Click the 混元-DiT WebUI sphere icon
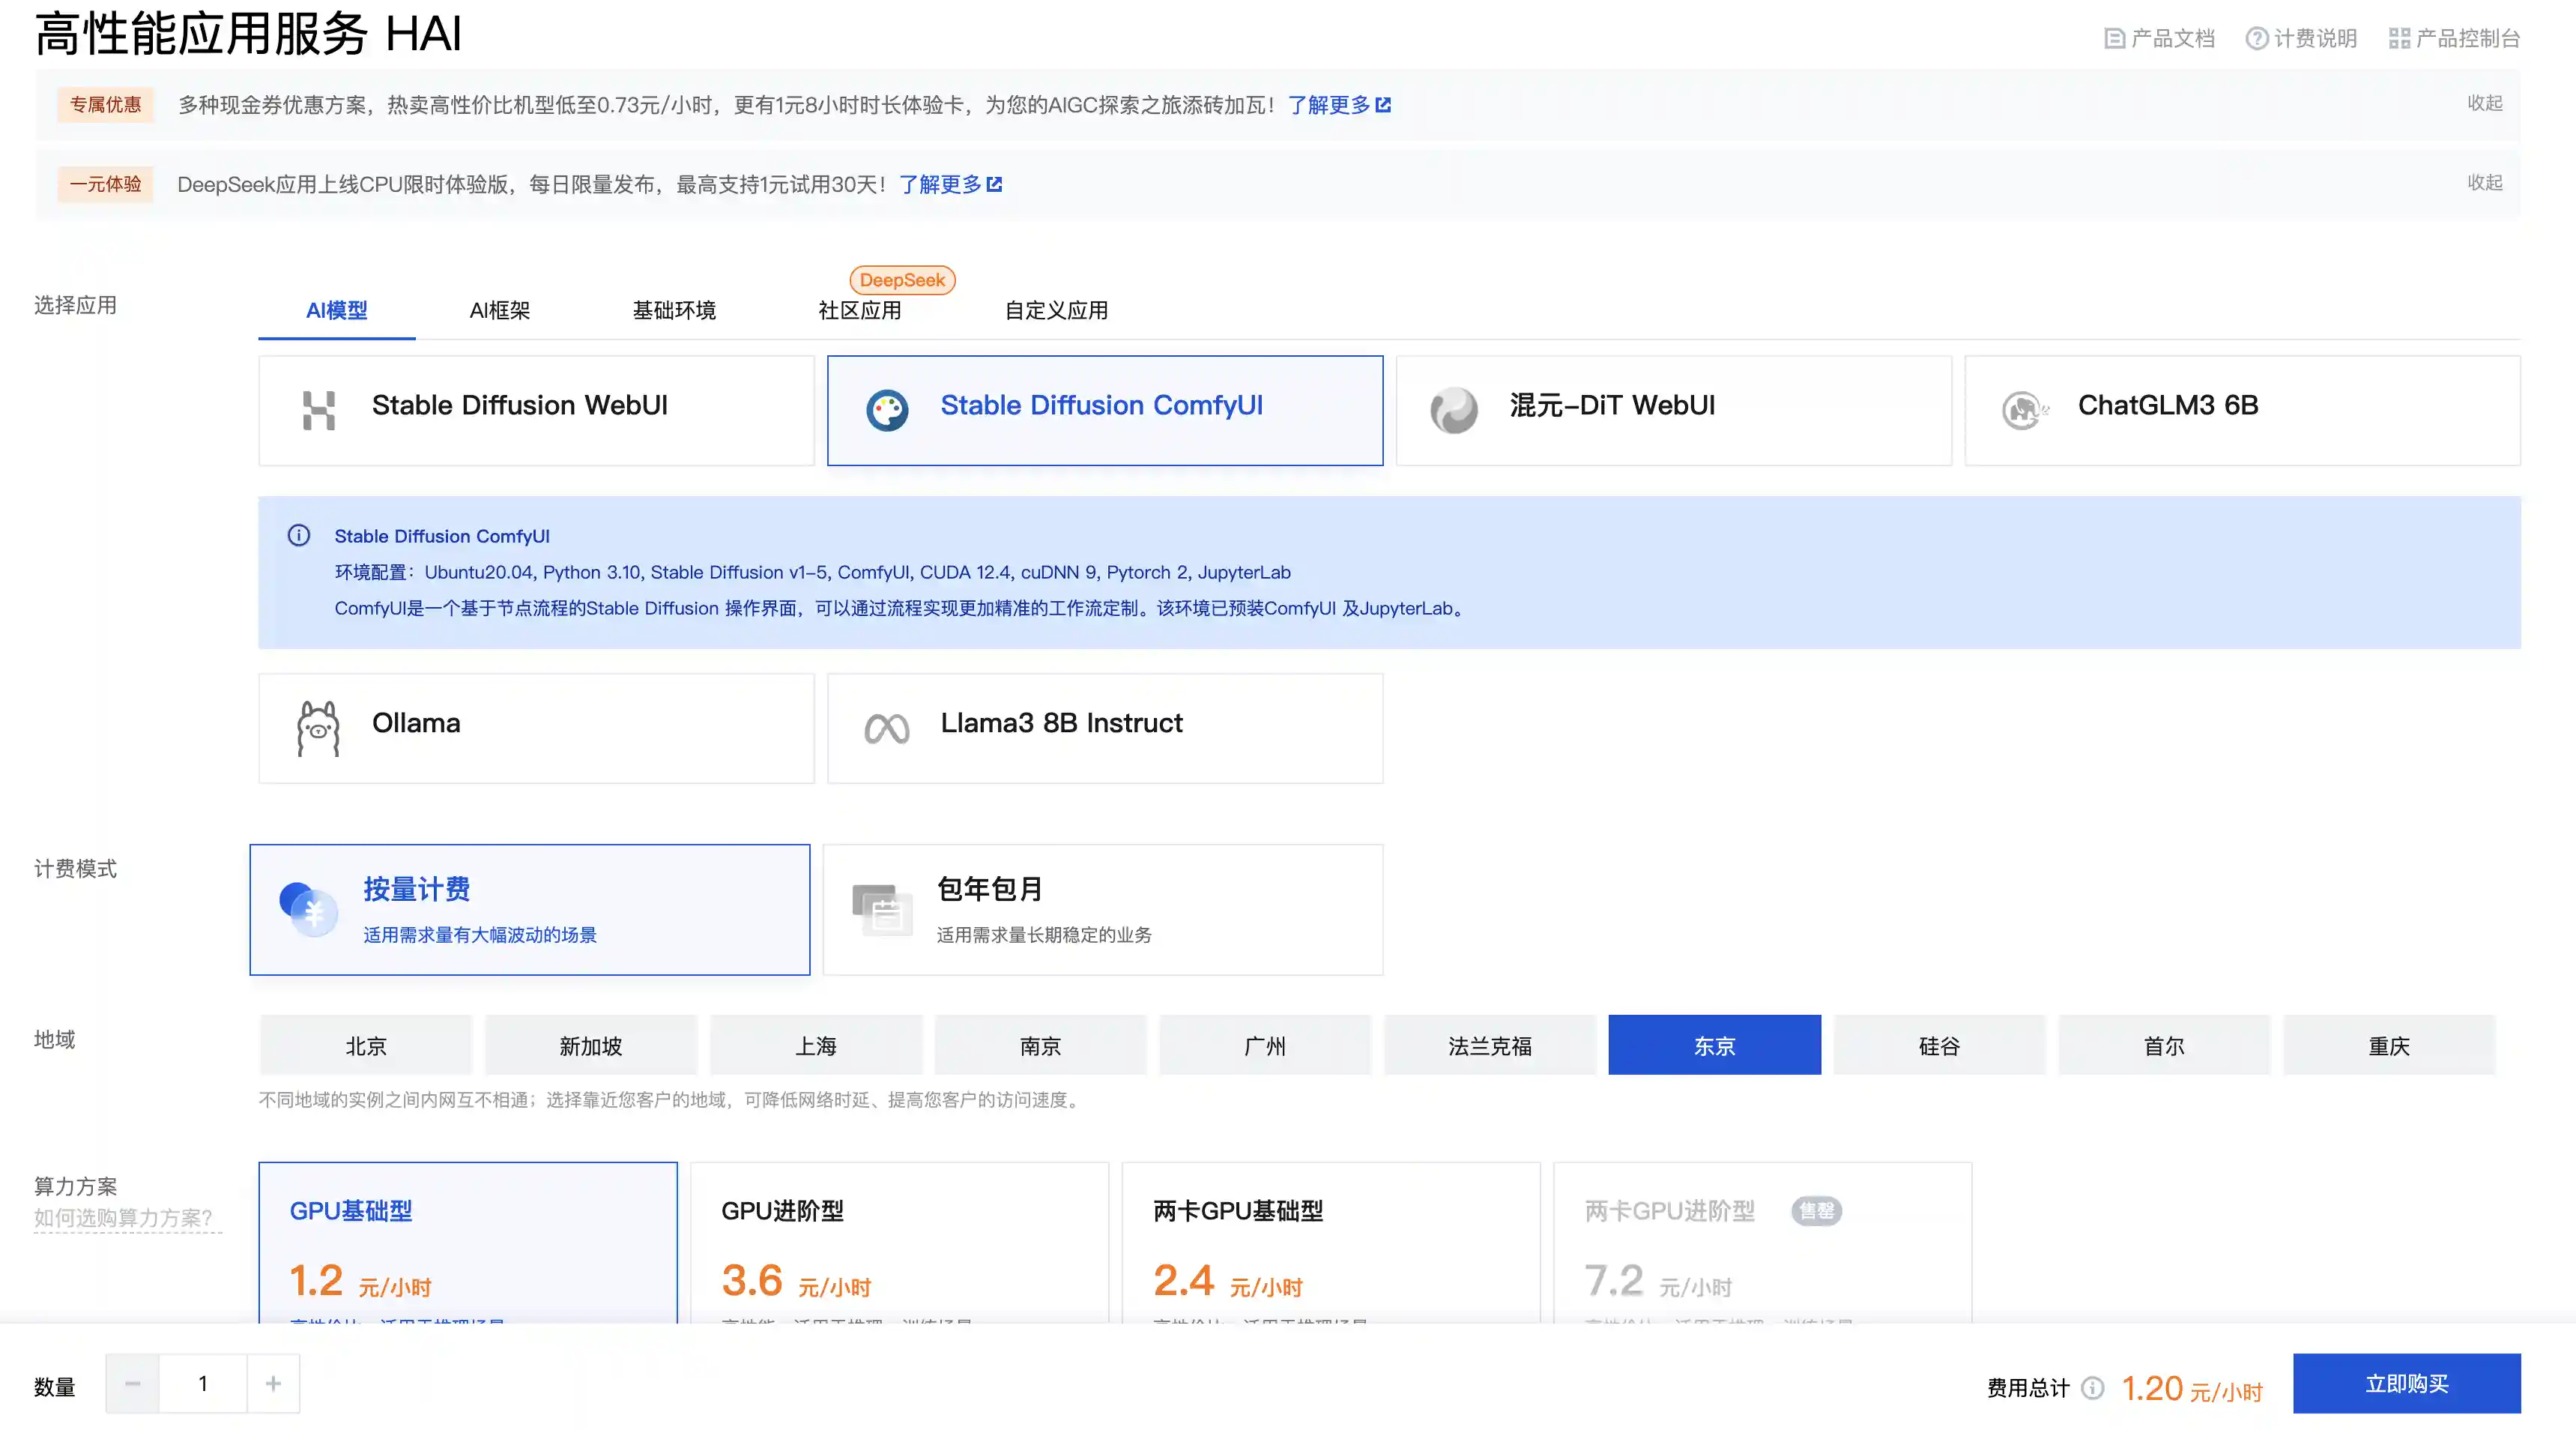 (1453, 410)
